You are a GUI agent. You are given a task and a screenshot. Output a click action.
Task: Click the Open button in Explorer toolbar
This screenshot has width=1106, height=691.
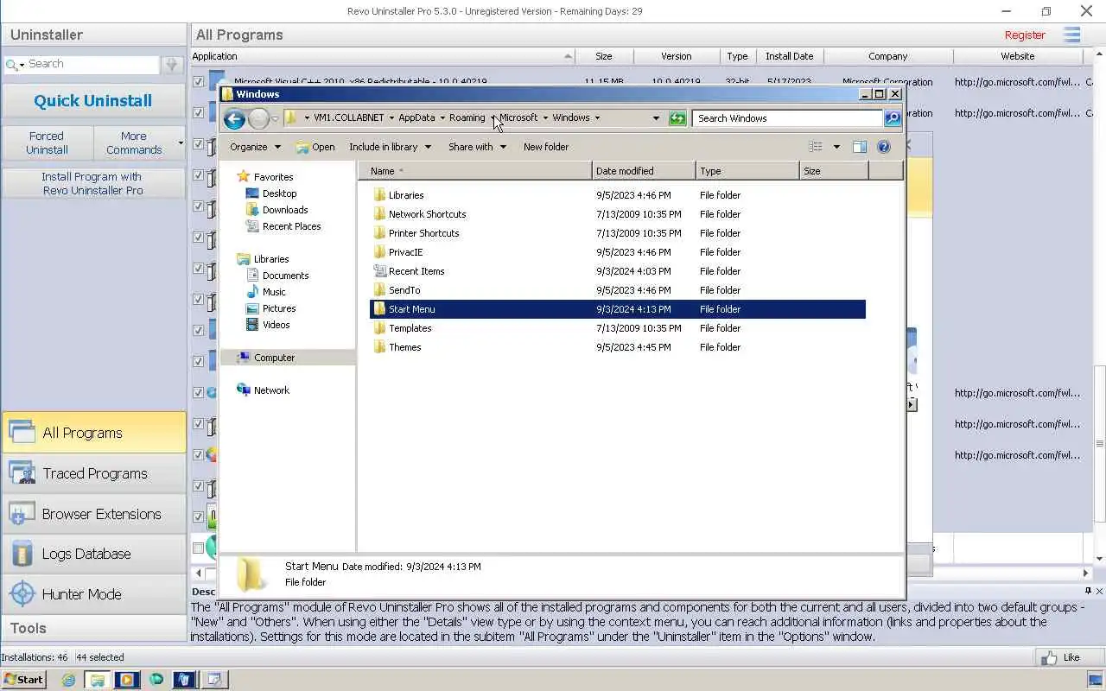[x=315, y=147]
